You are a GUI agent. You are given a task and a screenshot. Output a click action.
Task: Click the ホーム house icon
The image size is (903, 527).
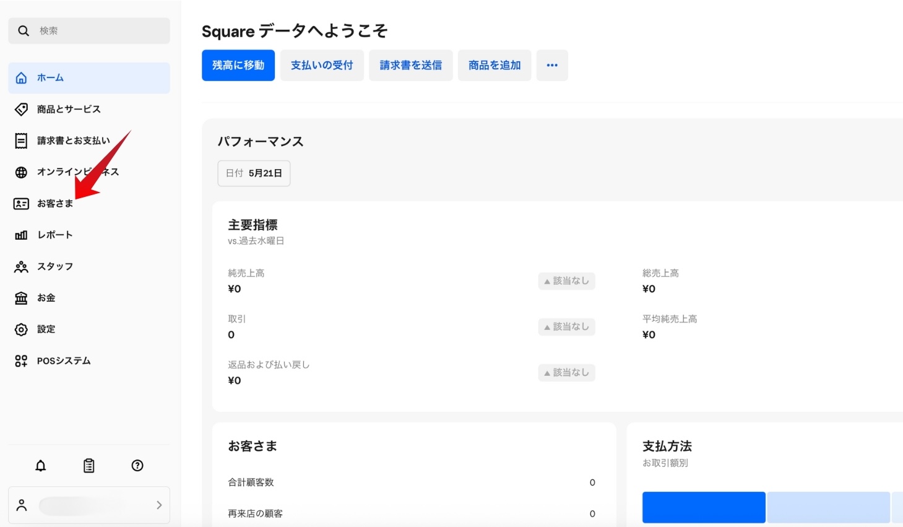pyautogui.click(x=21, y=78)
